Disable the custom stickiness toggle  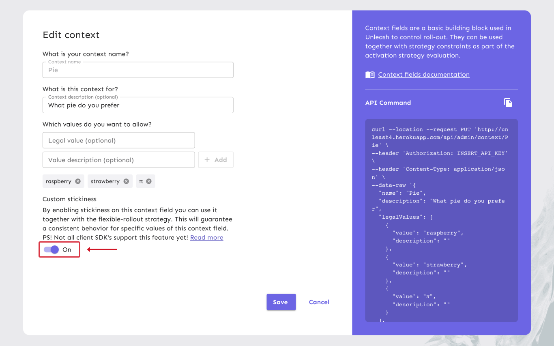pos(50,249)
